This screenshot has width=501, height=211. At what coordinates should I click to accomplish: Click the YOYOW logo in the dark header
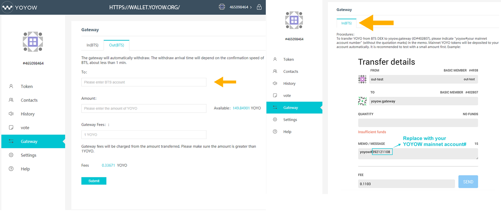click(19, 7)
